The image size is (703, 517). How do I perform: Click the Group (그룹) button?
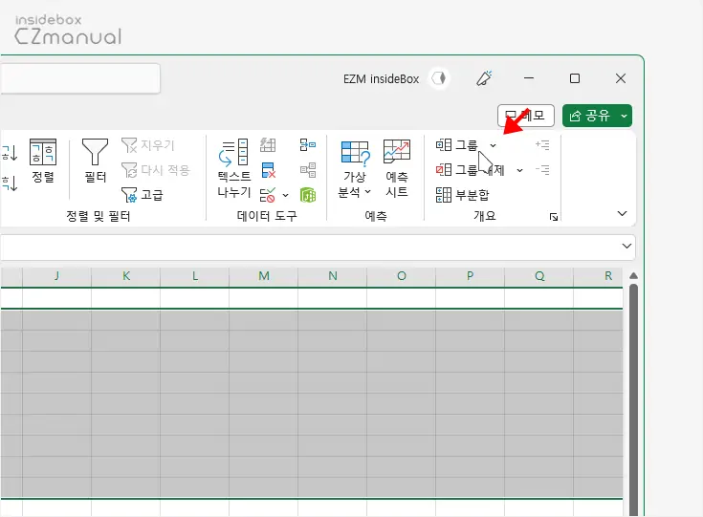(x=457, y=145)
